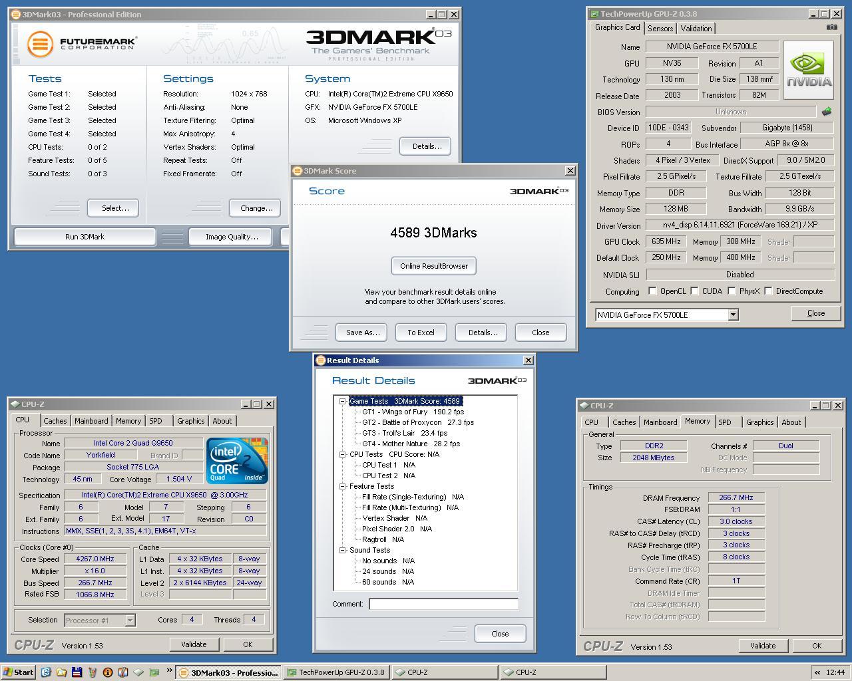Select GT1 - Wings of Fury result row
Viewport: 852px width, 681px height.
click(413, 412)
